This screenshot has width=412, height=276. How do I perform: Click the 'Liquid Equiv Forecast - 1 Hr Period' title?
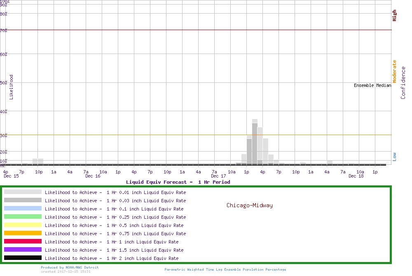pyautogui.click(x=178, y=182)
